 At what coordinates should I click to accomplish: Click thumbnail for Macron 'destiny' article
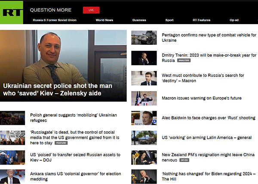[144, 78]
